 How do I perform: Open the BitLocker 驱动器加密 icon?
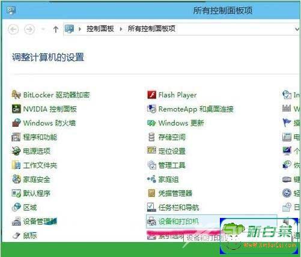coord(16,95)
